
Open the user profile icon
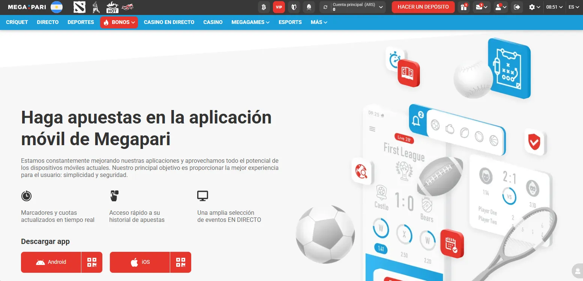coord(498,7)
